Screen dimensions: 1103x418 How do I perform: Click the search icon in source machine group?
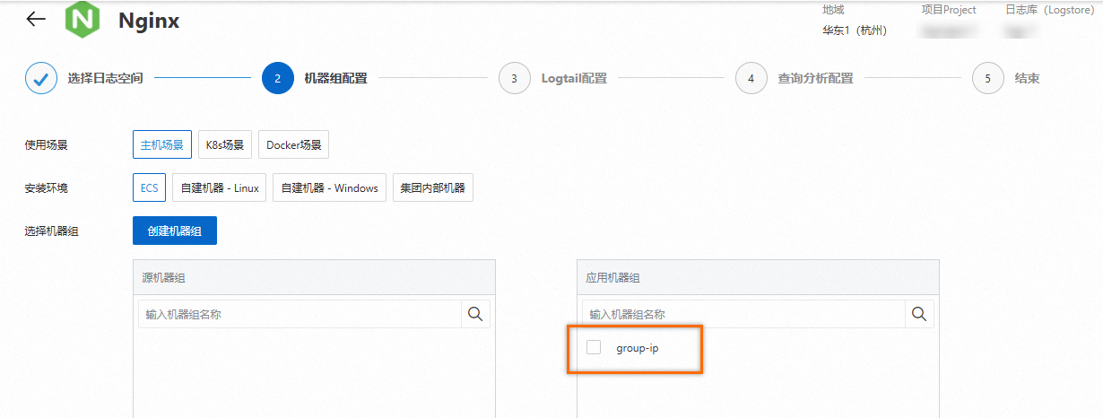pos(475,314)
